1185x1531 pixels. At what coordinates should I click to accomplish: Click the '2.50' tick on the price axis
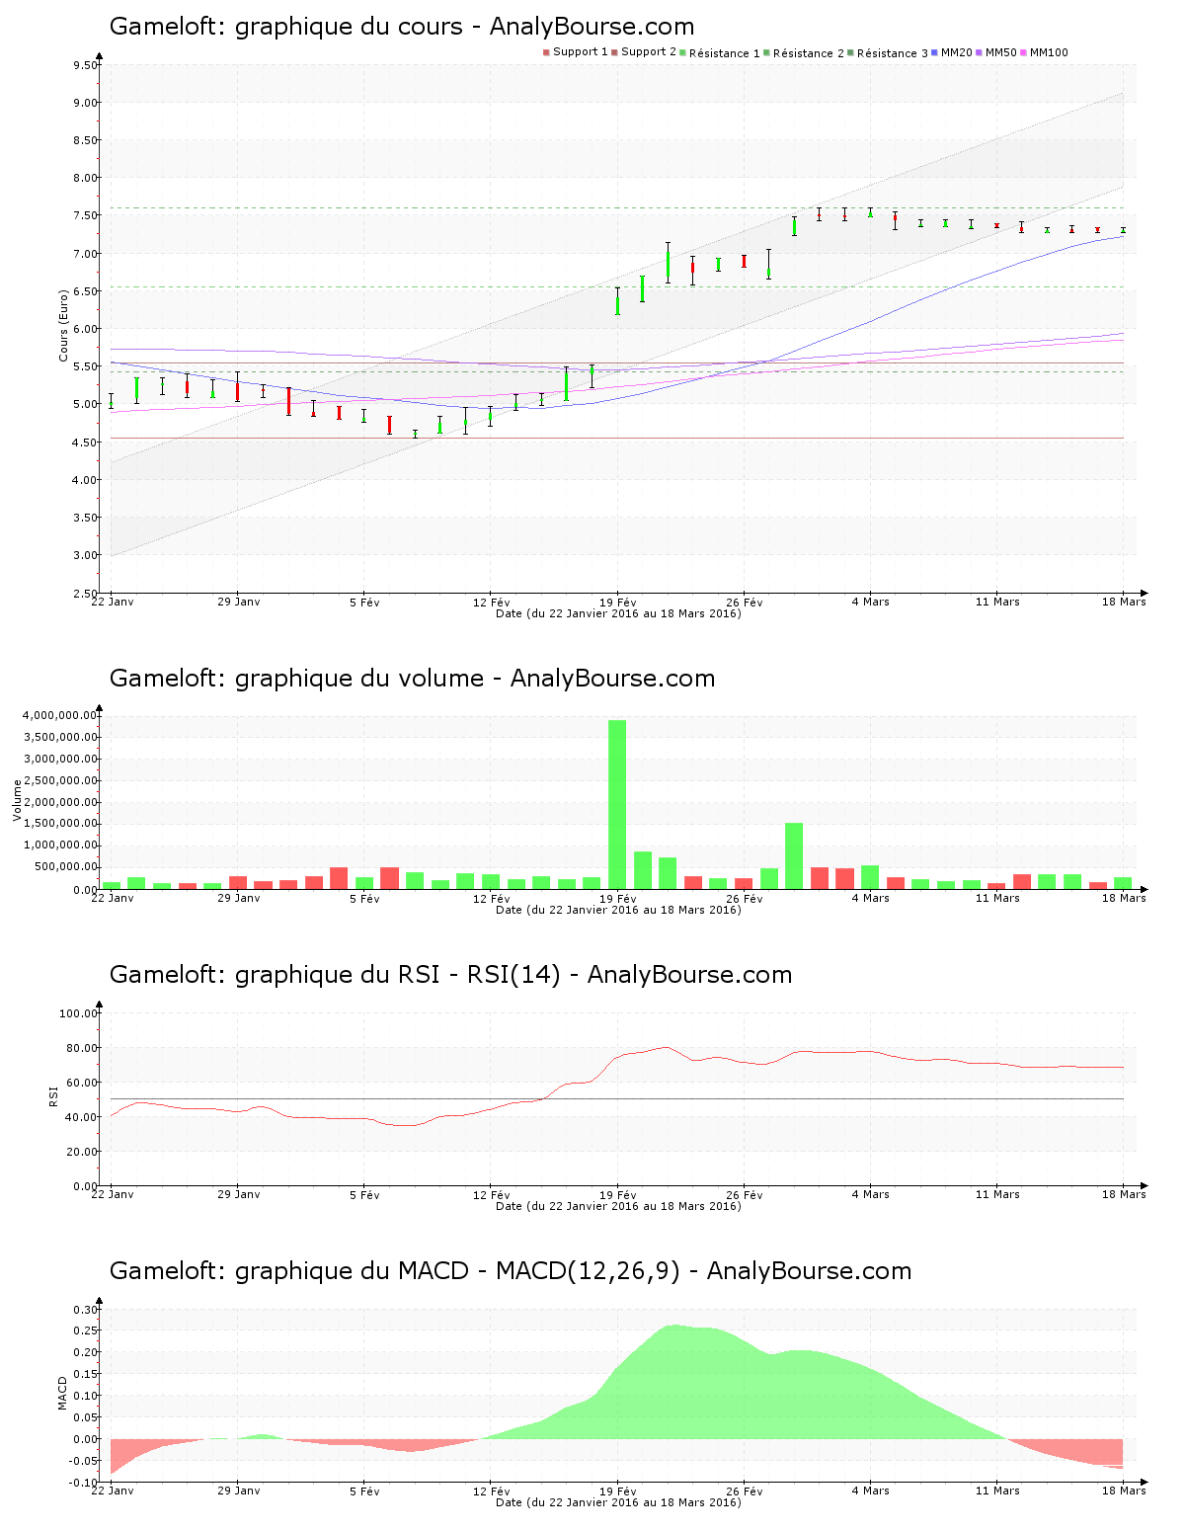pyautogui.click(x=85, y=594)
